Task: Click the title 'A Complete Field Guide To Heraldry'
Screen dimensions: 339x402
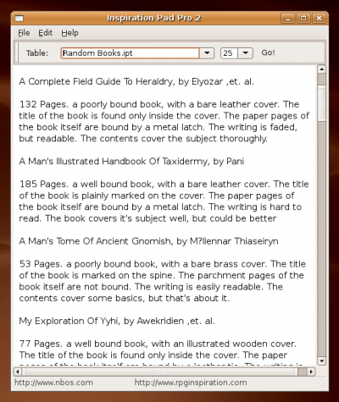Action: [x=96, y=81]
